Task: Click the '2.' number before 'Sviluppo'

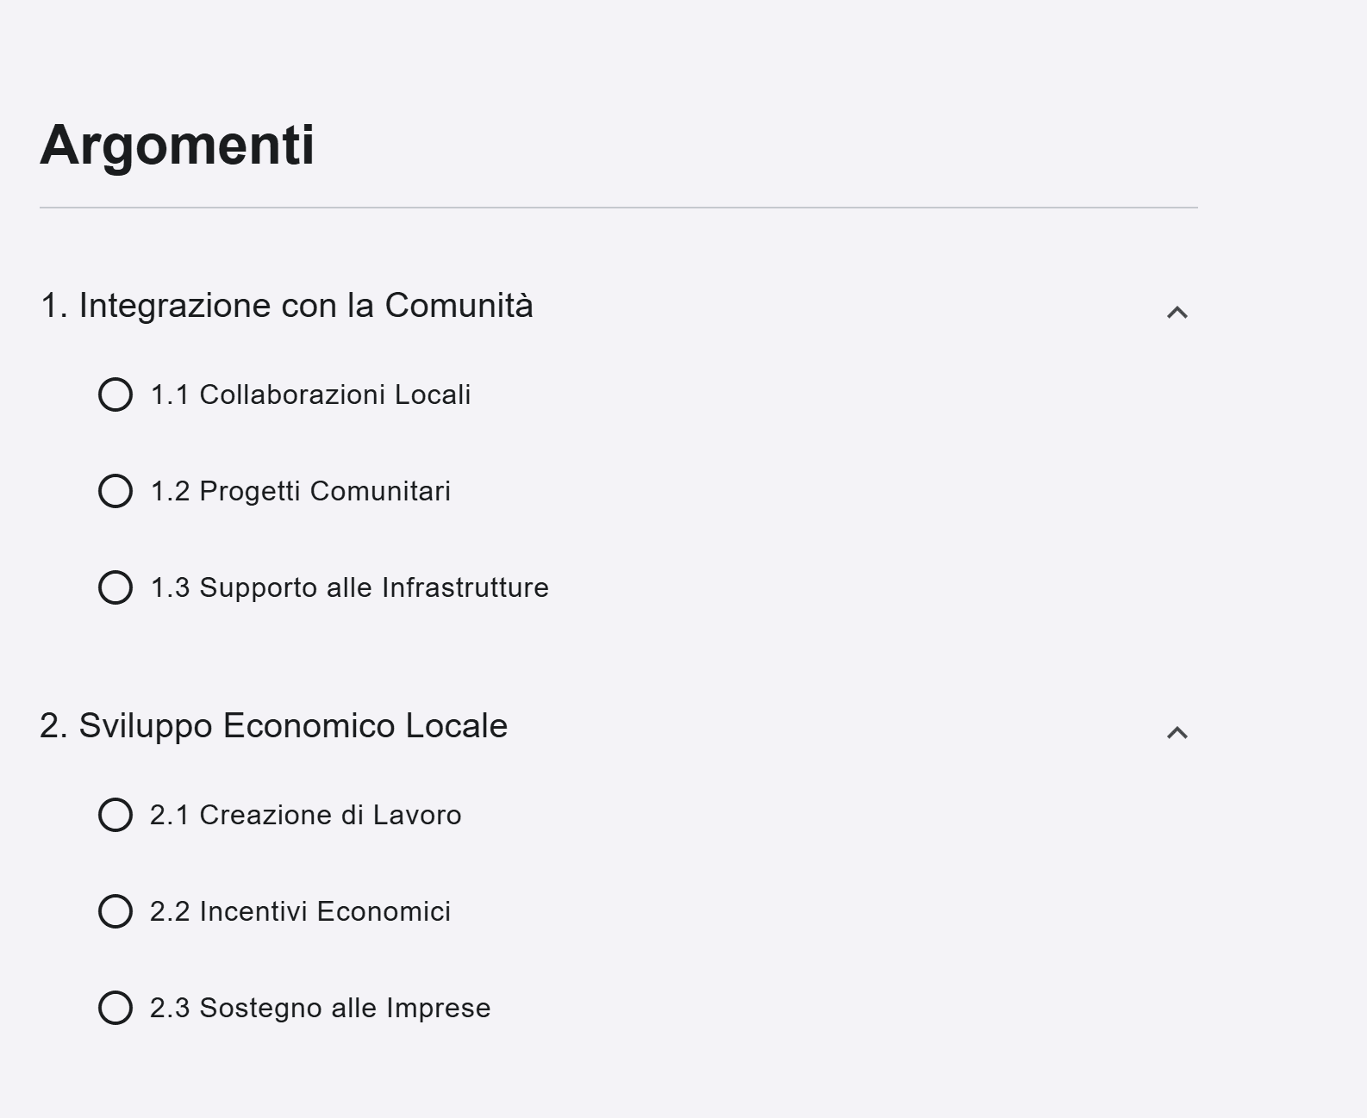Action: (53, 726)
